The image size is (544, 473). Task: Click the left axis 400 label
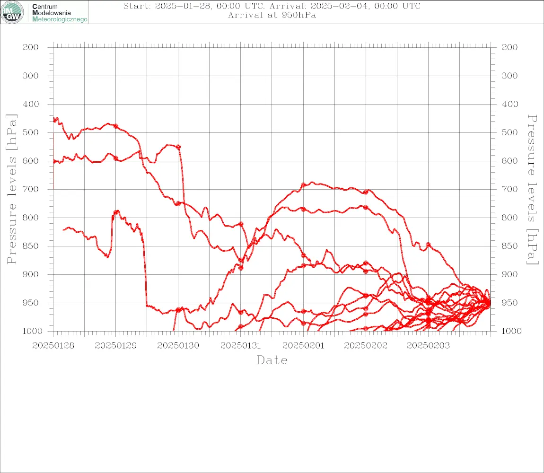tap(31, 104)
